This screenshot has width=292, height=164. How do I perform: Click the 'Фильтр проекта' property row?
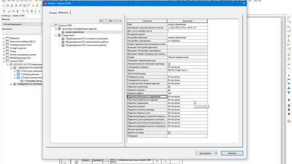point(167,129)
